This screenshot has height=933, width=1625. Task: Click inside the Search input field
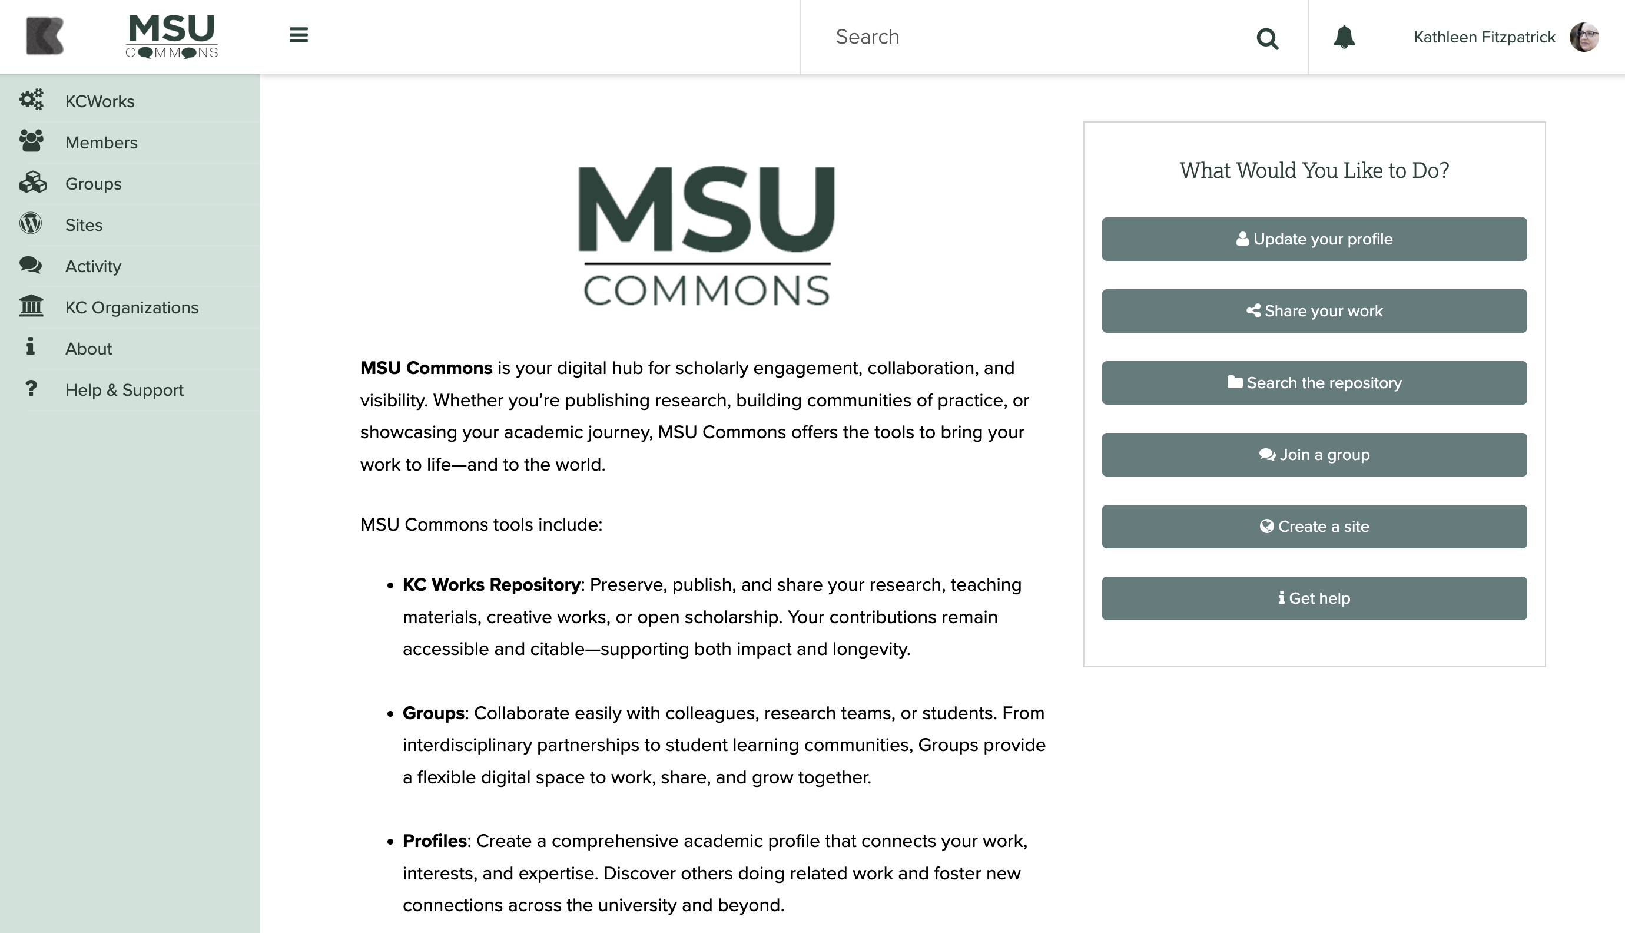(x=1025, y=37)
